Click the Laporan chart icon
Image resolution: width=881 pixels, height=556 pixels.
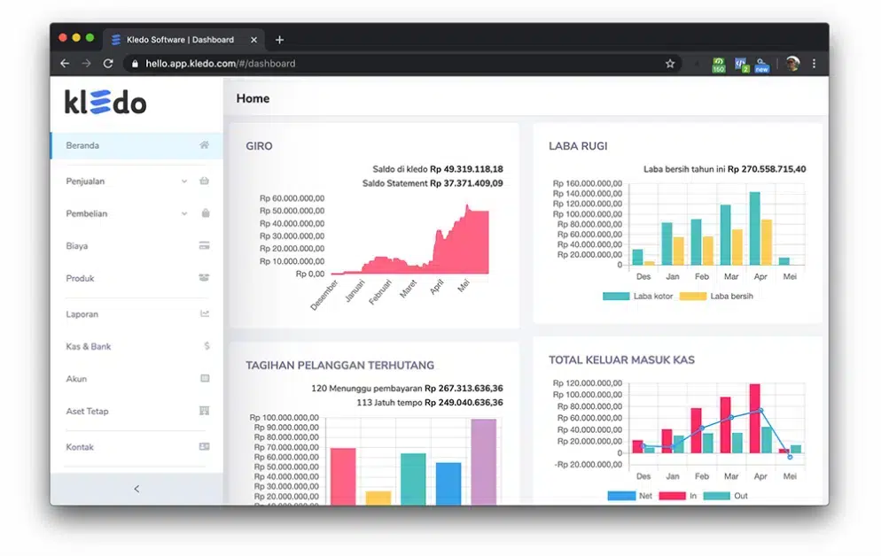(x=205, y=313)
